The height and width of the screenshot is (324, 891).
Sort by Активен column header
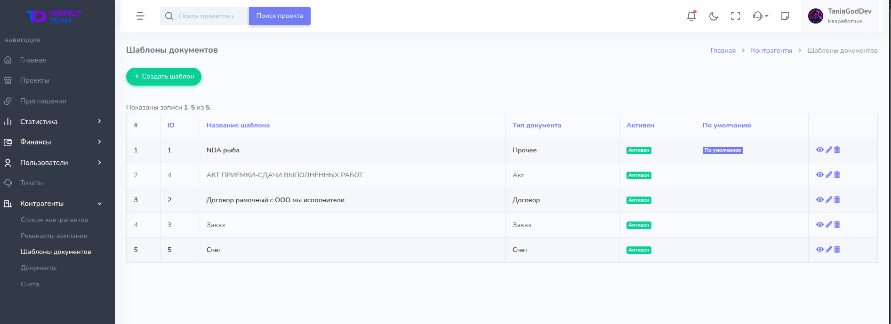[x=640, y=125]
